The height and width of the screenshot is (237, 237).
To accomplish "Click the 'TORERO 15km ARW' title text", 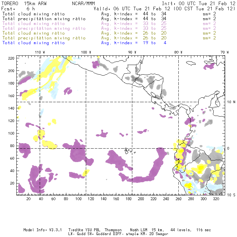I will coord(24,4).
